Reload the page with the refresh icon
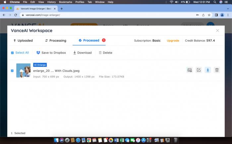Screen dimensions: 232x144 pos(16,15)
